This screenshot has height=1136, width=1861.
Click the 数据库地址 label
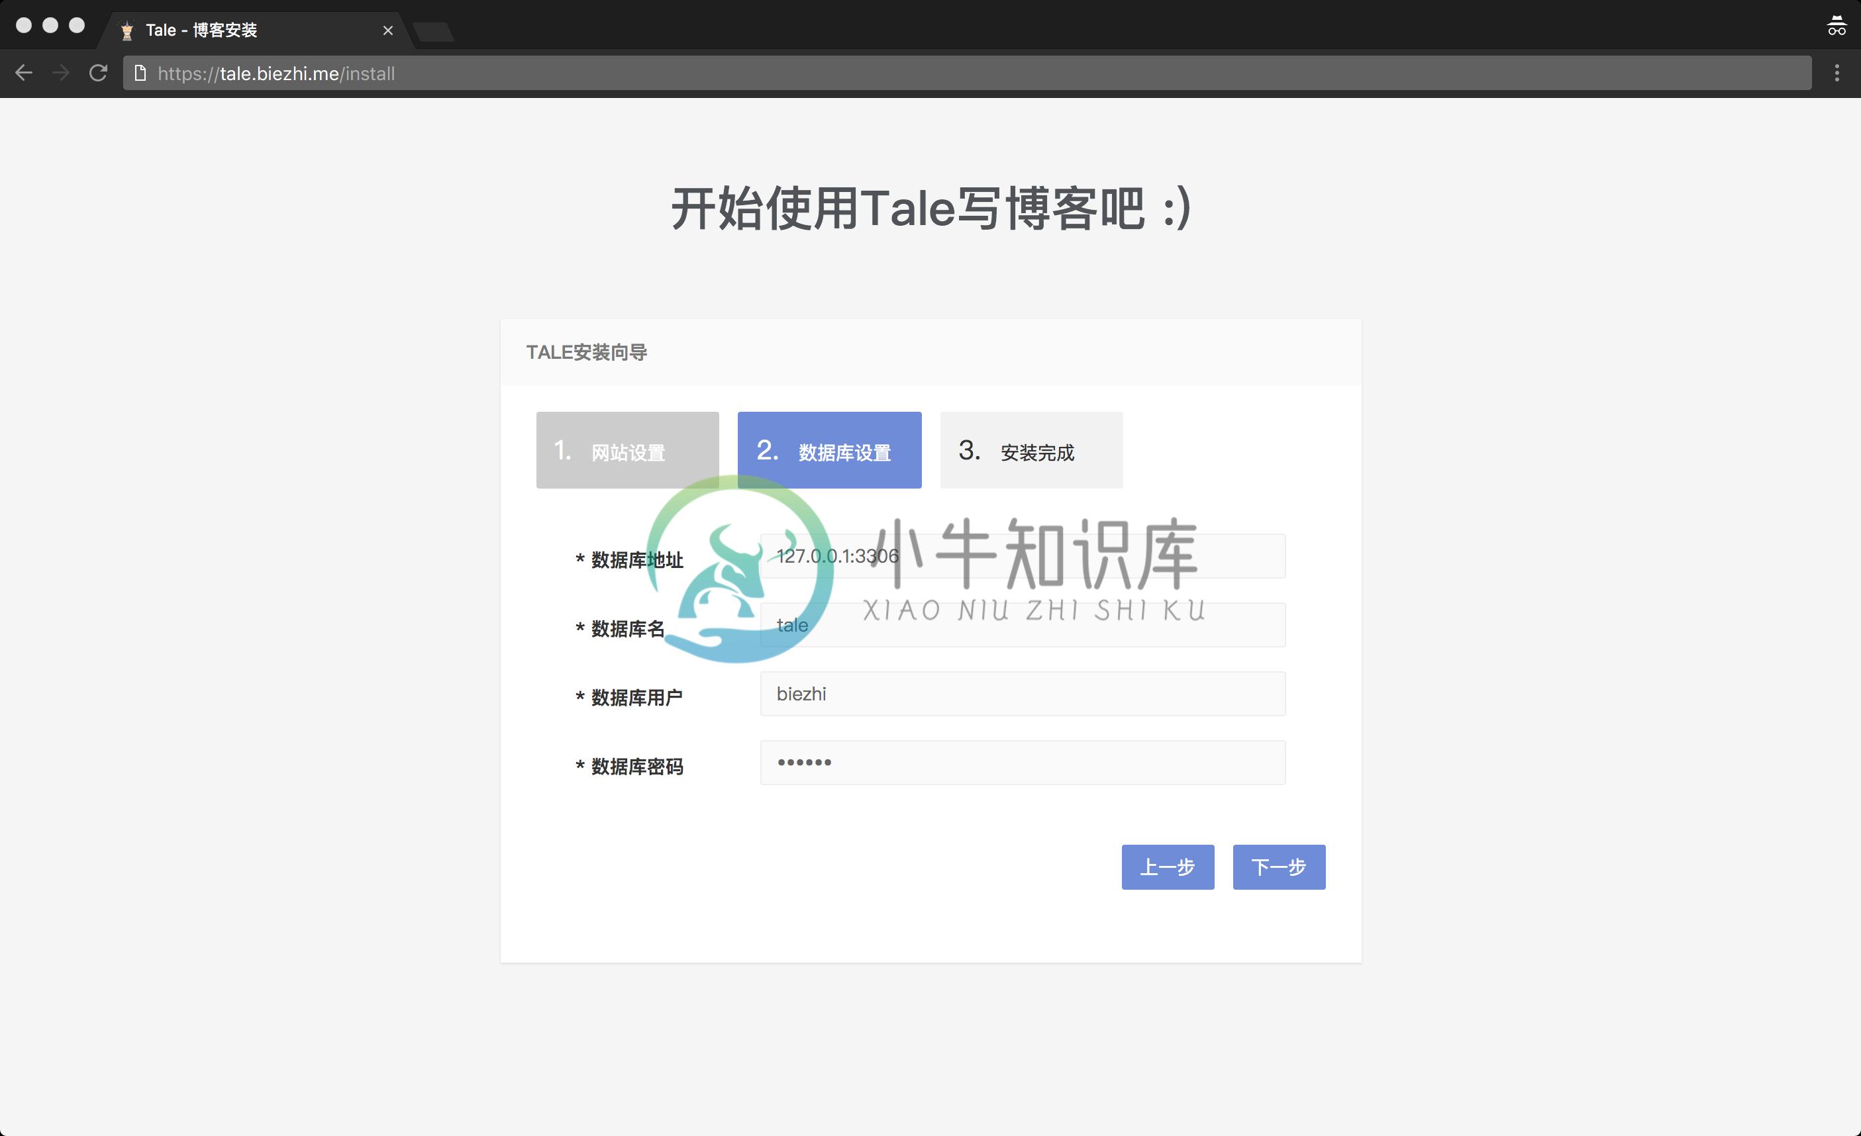coord(629,560)
